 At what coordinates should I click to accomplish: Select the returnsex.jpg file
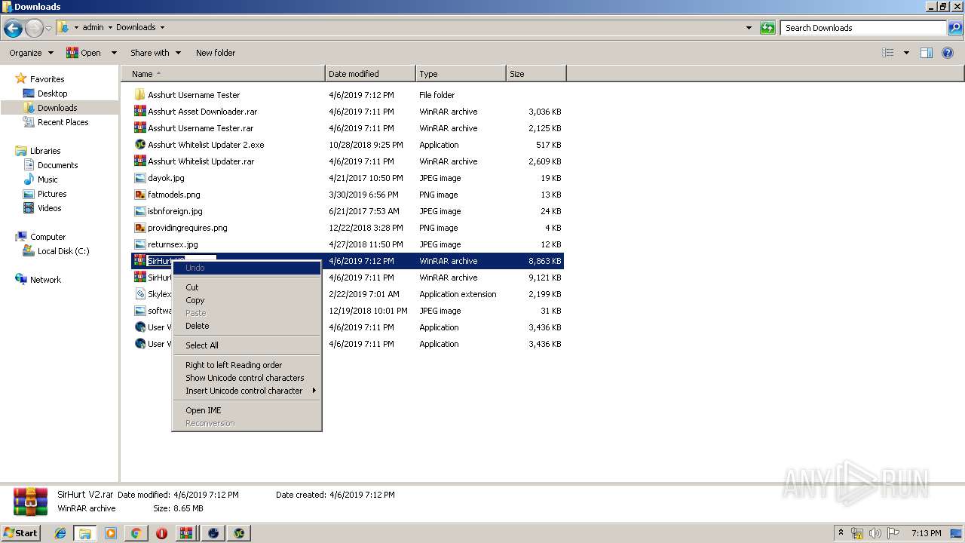tap(173, 244)
